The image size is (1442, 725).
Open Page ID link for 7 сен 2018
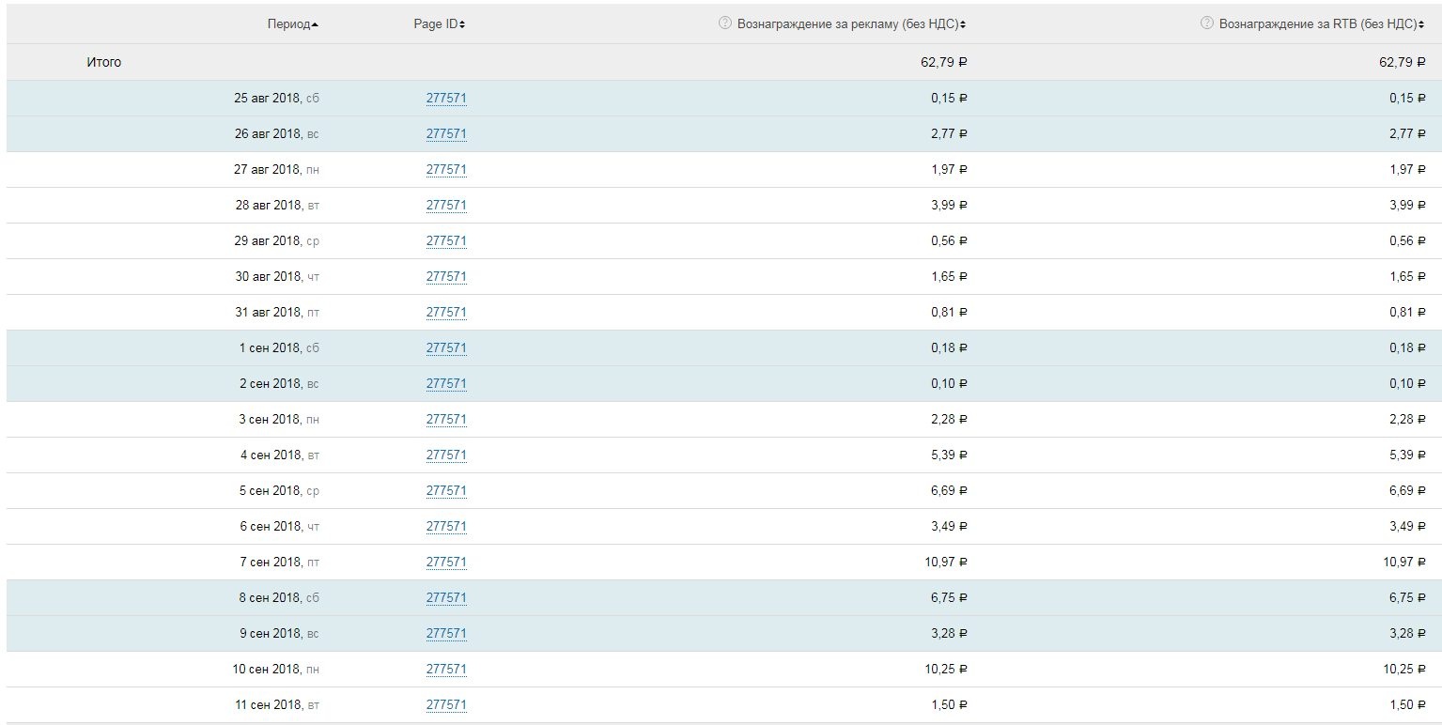(x=446, y=563)
